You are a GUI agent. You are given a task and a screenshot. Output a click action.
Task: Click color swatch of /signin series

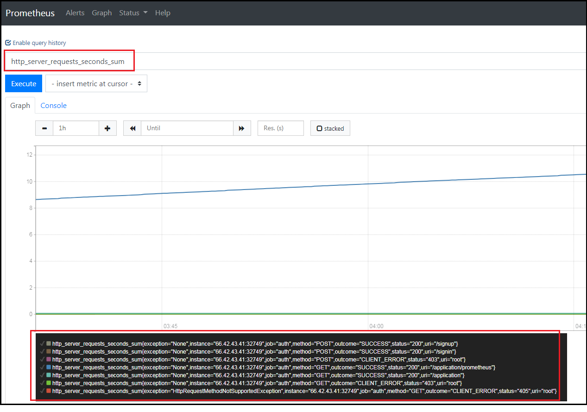[49, 351]
